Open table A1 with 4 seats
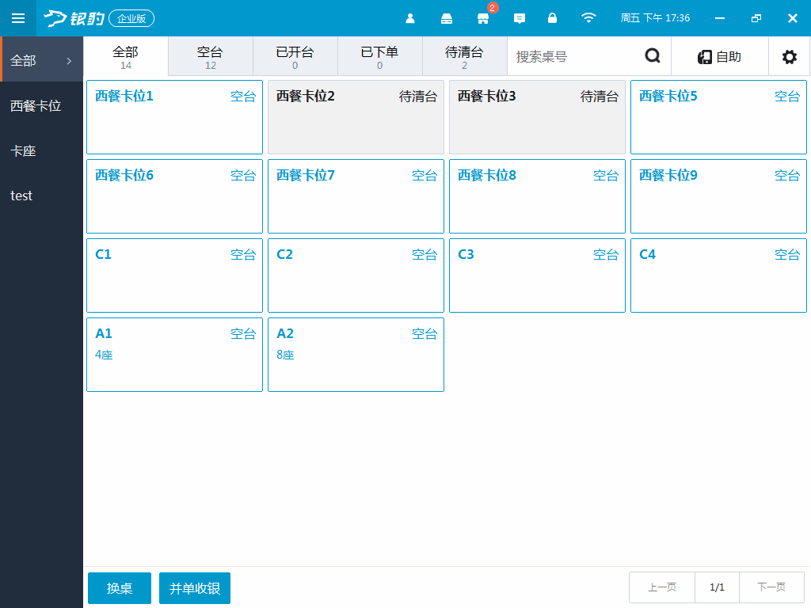Viewport: 811px width, 608px height. pyautogui.click(x=175, y=354)
